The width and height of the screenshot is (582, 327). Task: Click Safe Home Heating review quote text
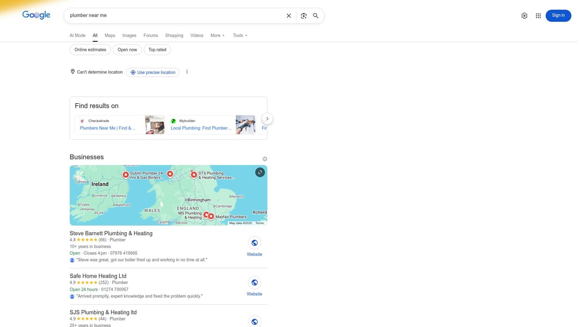[140, 296]
